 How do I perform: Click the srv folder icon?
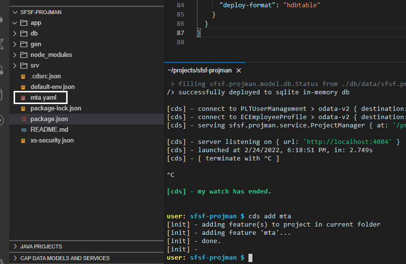click(x=24, y=66)
